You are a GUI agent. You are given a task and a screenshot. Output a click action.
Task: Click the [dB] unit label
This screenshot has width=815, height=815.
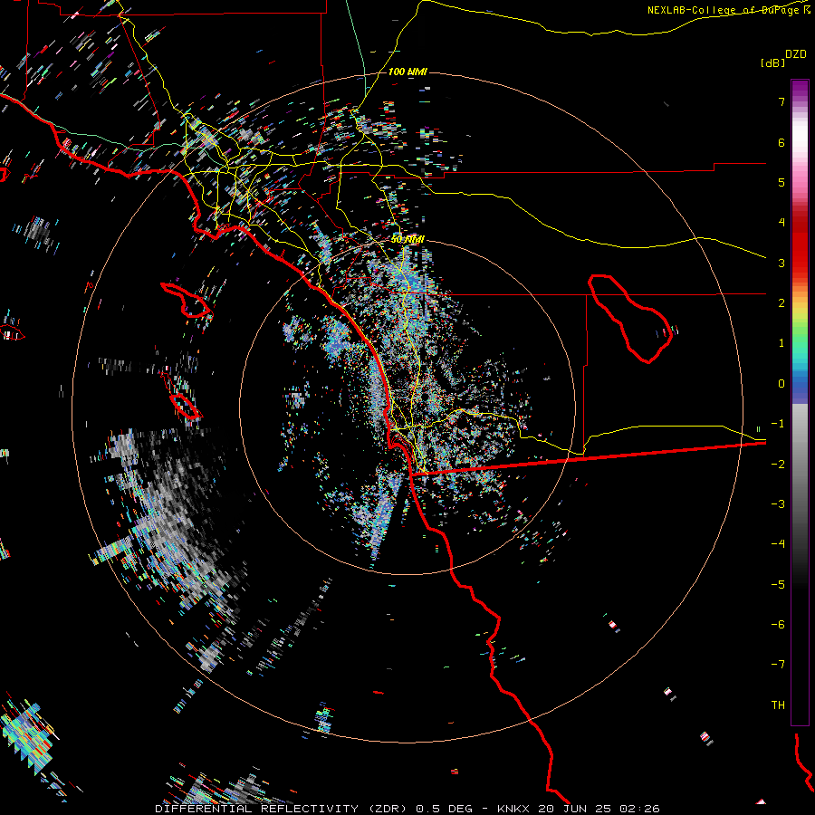coord(772,62)
